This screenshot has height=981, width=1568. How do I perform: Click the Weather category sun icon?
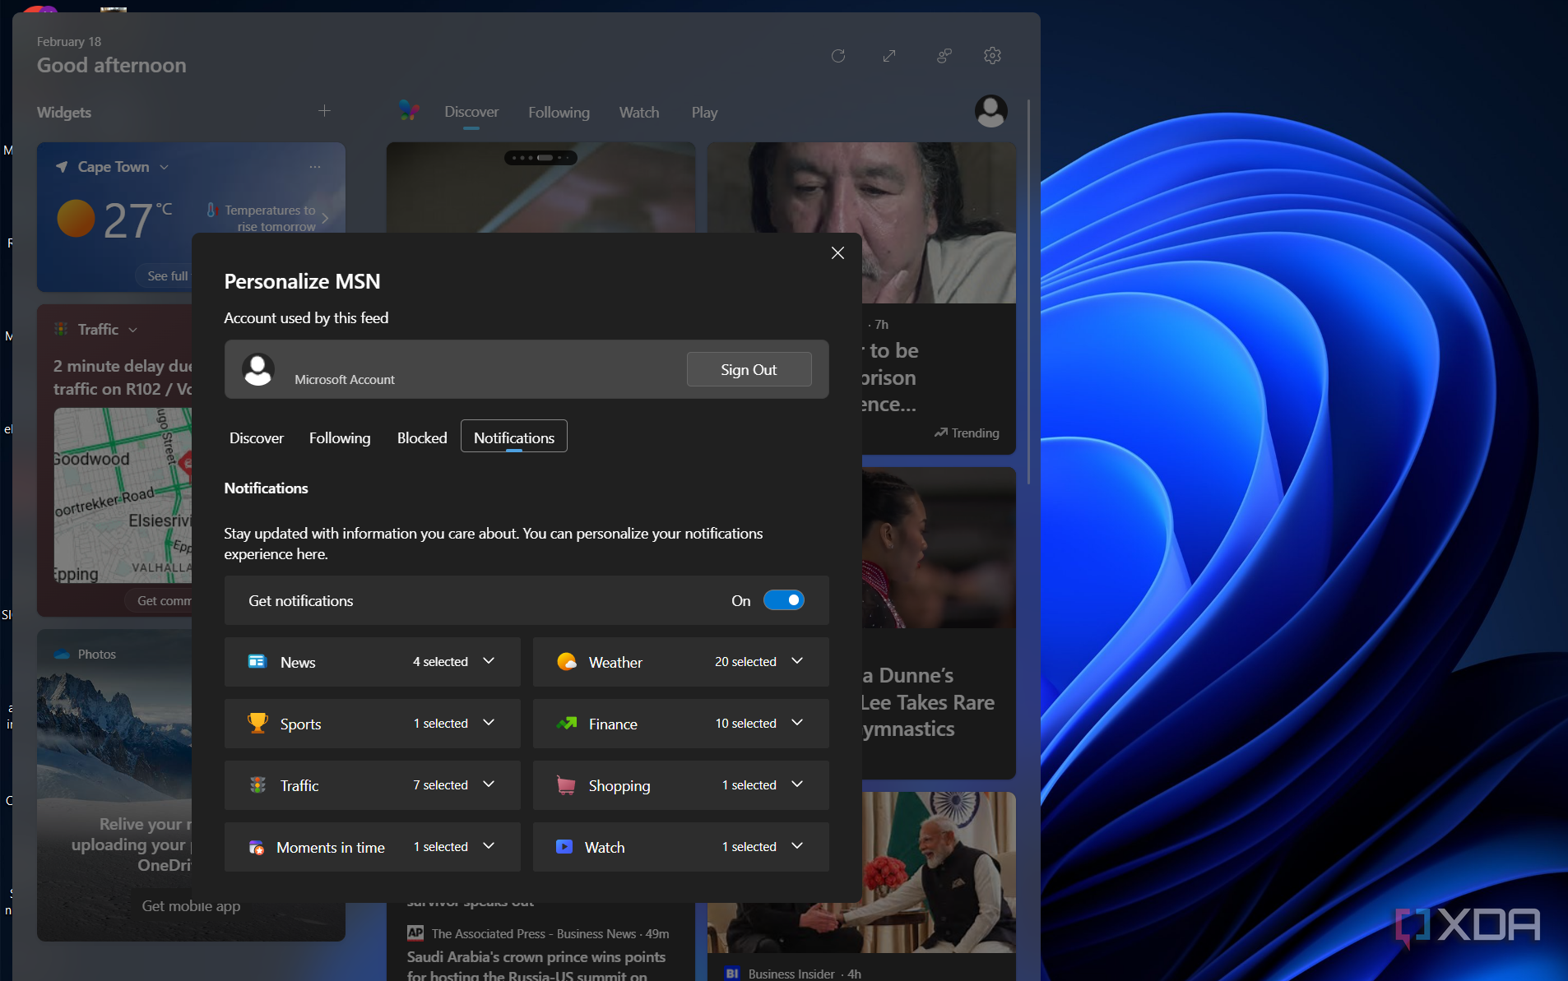pyautogui.click(x=567, y=661)
